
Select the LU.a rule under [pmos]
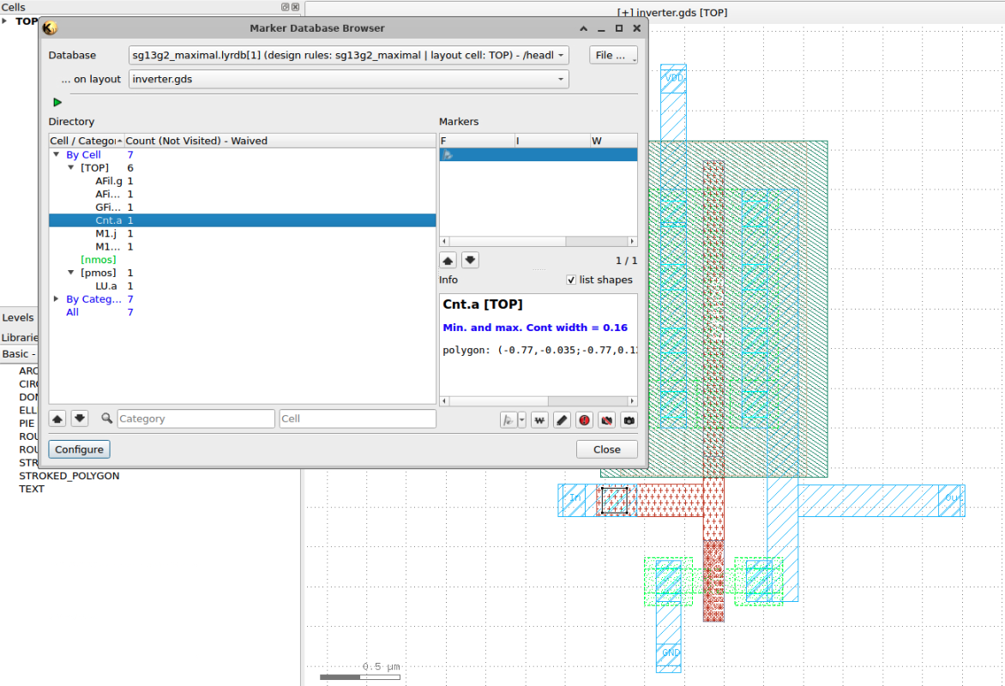pyautogui.click(x=243, y=286)
